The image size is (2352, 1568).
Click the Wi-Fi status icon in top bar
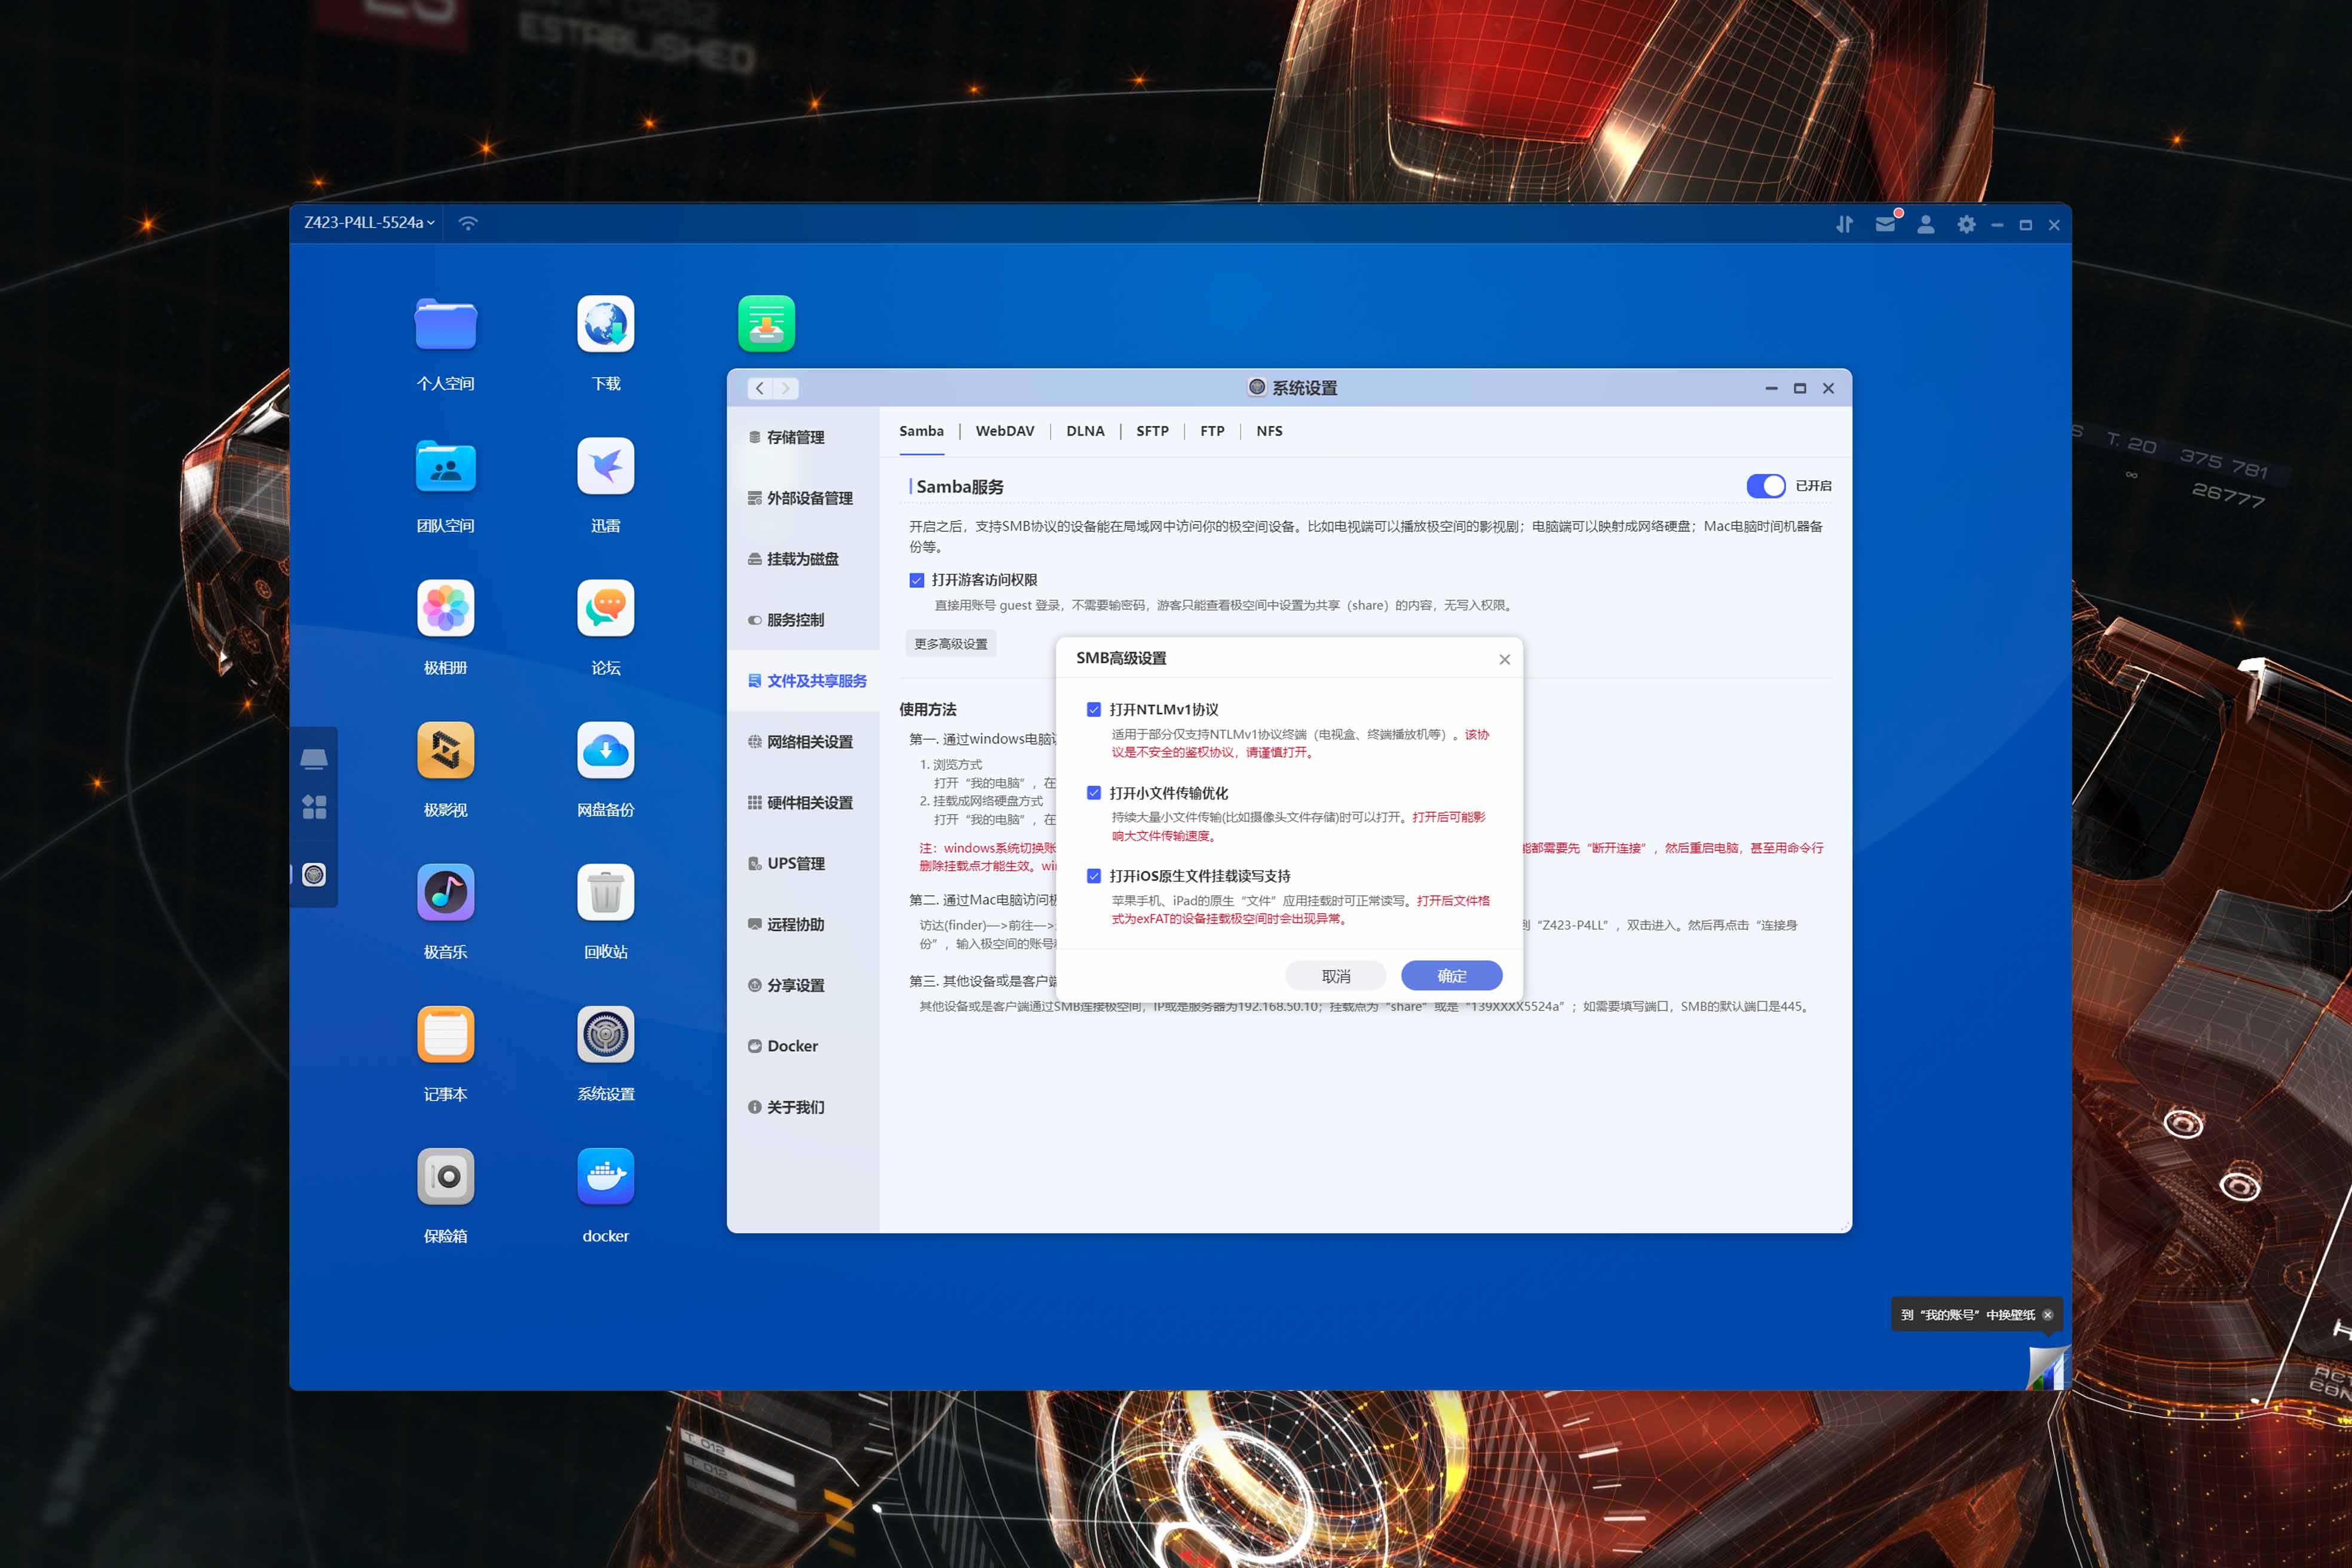pyautogui.click(x=468, y=223)
